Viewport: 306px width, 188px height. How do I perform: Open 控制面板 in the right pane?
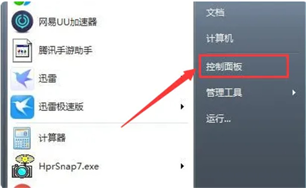point(224,67)
